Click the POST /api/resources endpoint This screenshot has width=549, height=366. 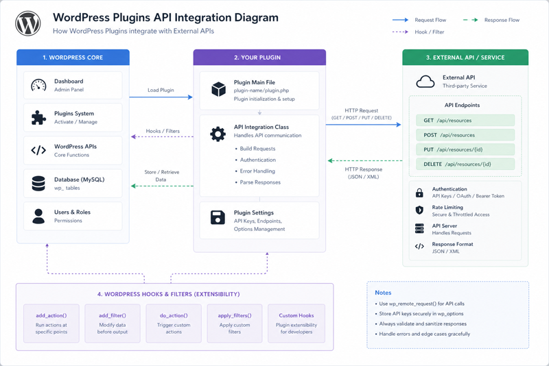coord(465,135)
